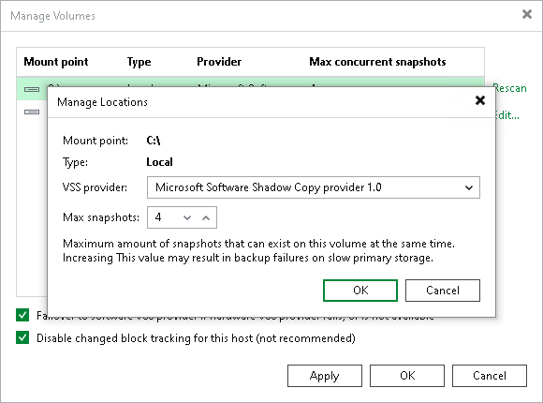Click the 'Local' type value
This screenshot has width=543, height=403.
(x=159, y=162)
